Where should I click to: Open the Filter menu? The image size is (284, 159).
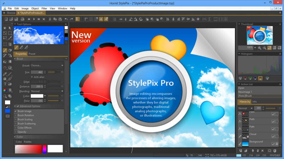tap(44, 9)
